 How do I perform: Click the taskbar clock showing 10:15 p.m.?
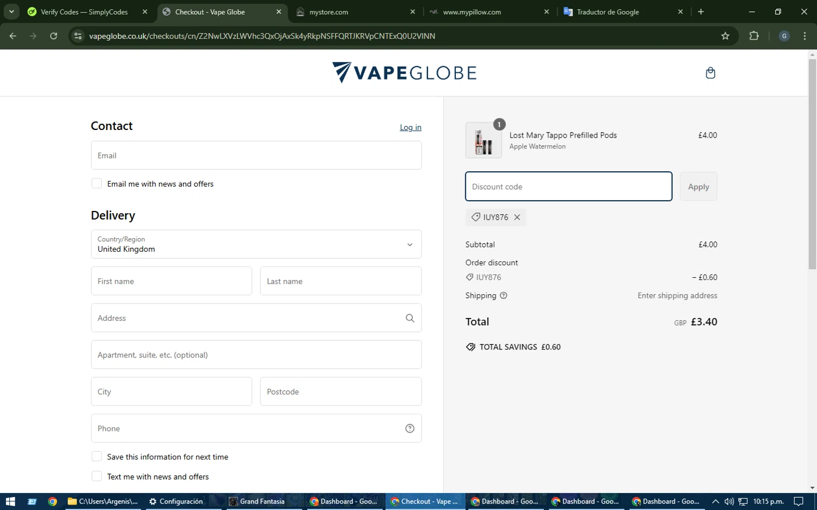pos(768,501)
